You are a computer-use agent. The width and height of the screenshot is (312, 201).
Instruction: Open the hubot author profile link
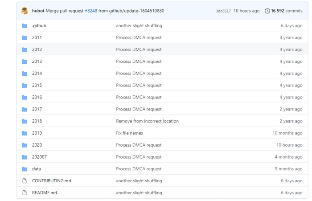[x=38, y=11]
